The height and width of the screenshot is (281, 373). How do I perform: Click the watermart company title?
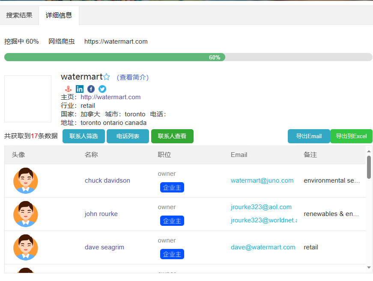point(82,77)
